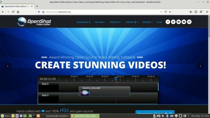
Task: Open the tracking protection shield icon
Action: click(x=39, y=12)
